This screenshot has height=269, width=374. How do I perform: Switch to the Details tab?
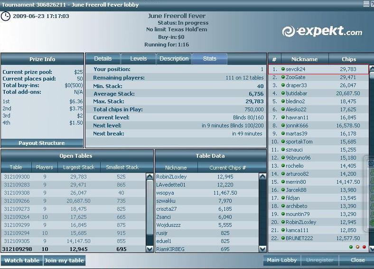[103, 59]
